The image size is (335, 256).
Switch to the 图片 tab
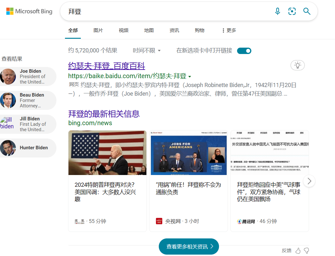(98, 30)
